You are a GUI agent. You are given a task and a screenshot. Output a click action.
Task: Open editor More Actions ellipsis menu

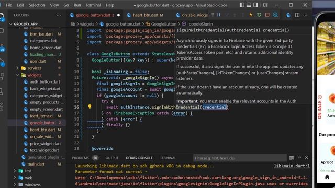click(305, 15)
